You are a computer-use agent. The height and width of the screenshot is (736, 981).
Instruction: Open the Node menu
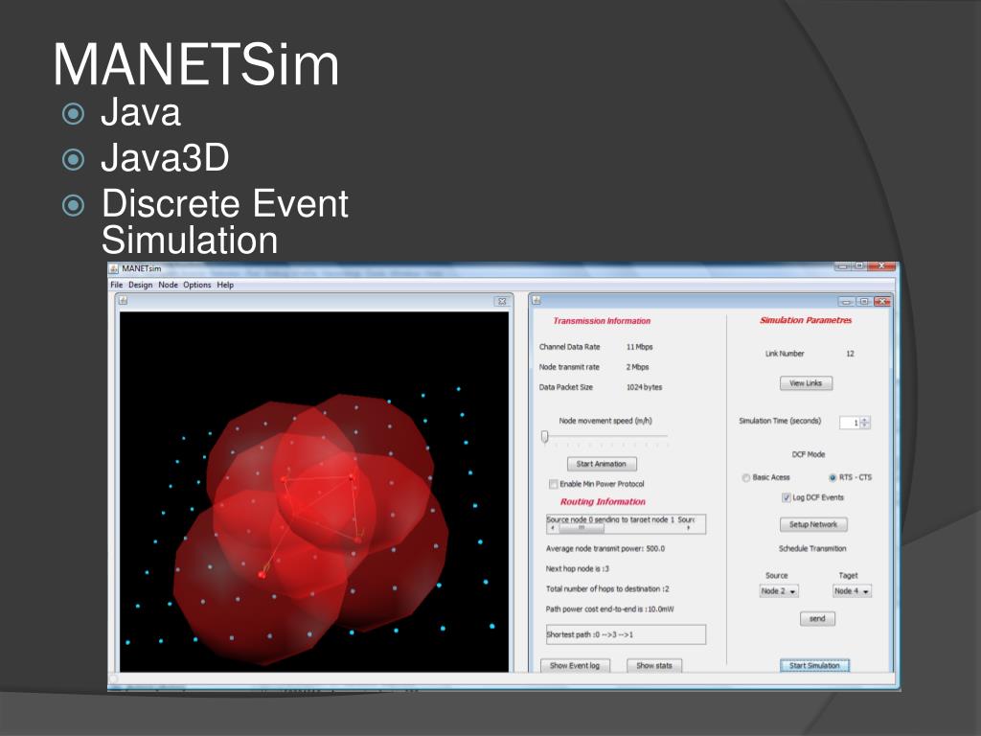[x=168, y=285]
